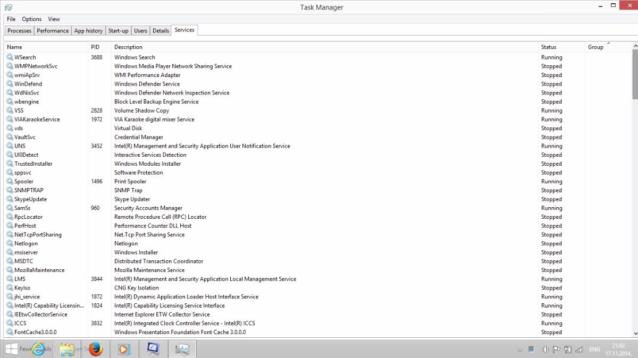Click the jhi_service gear icon
The image size is (638, 358).
point(10,296)
